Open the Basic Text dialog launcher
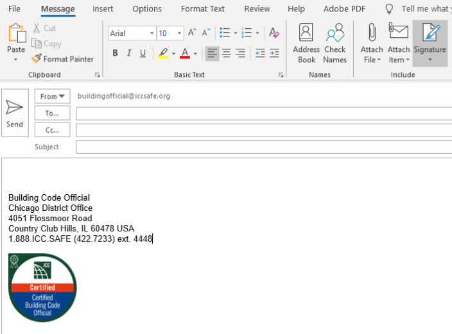 (281, 75)
